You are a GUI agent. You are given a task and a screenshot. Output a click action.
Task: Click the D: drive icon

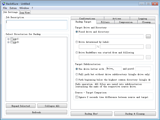[x=15, y=42]
